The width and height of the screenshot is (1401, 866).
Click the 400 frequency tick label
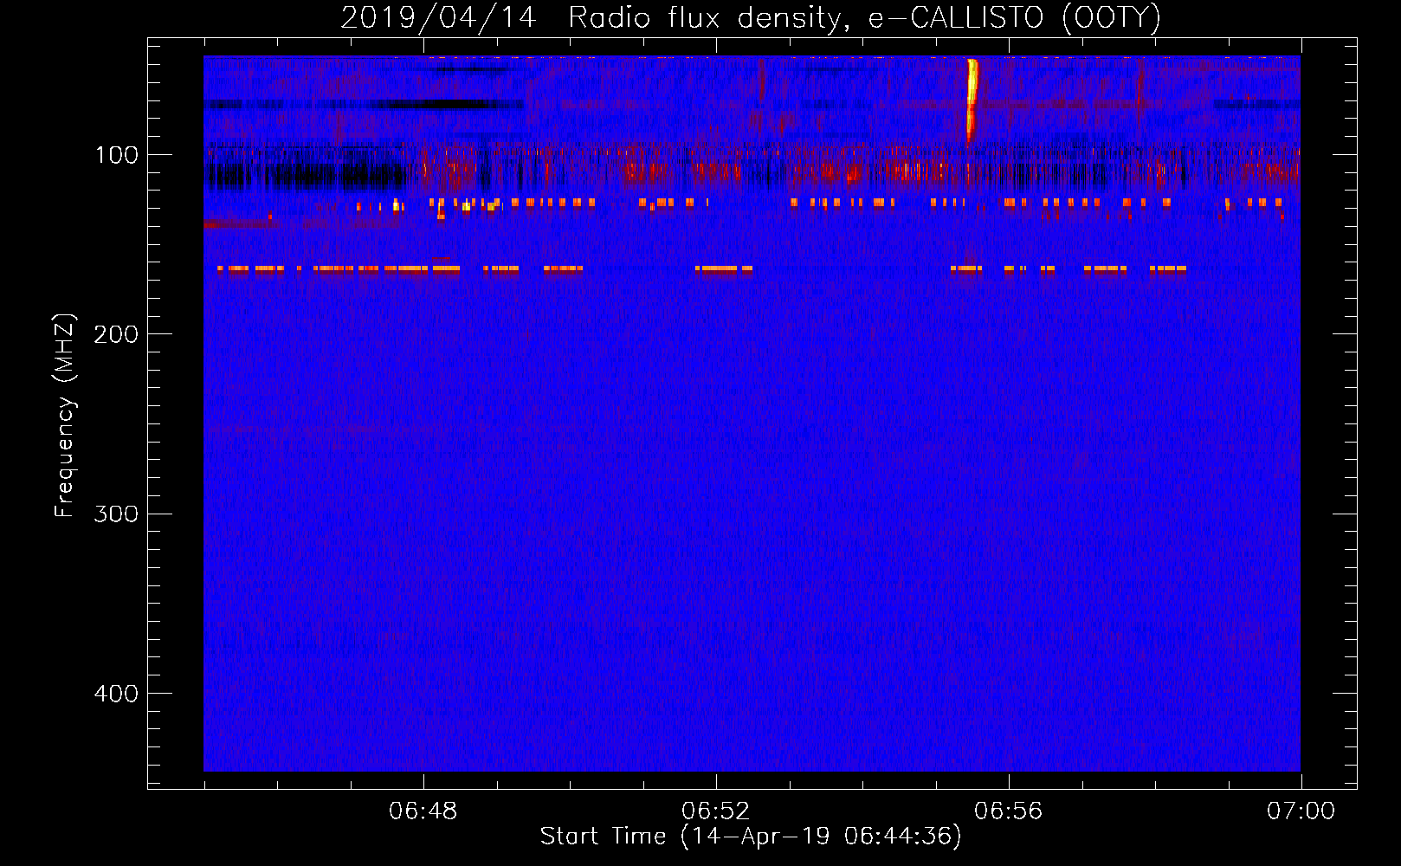point(116,694)
